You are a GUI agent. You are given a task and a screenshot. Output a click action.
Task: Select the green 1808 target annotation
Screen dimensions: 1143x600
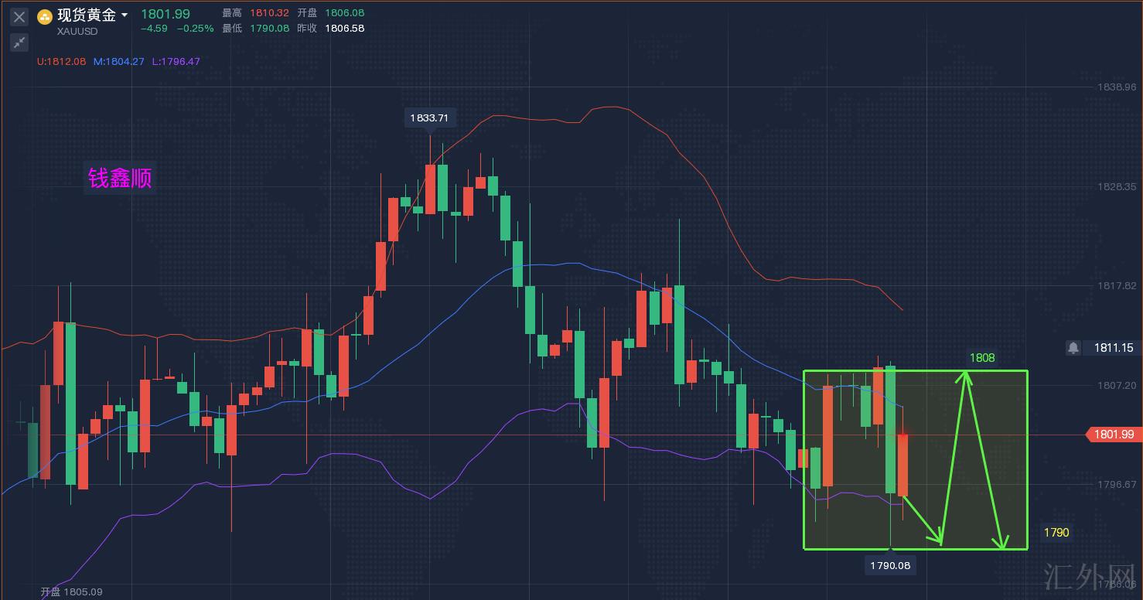coord(982,358)
